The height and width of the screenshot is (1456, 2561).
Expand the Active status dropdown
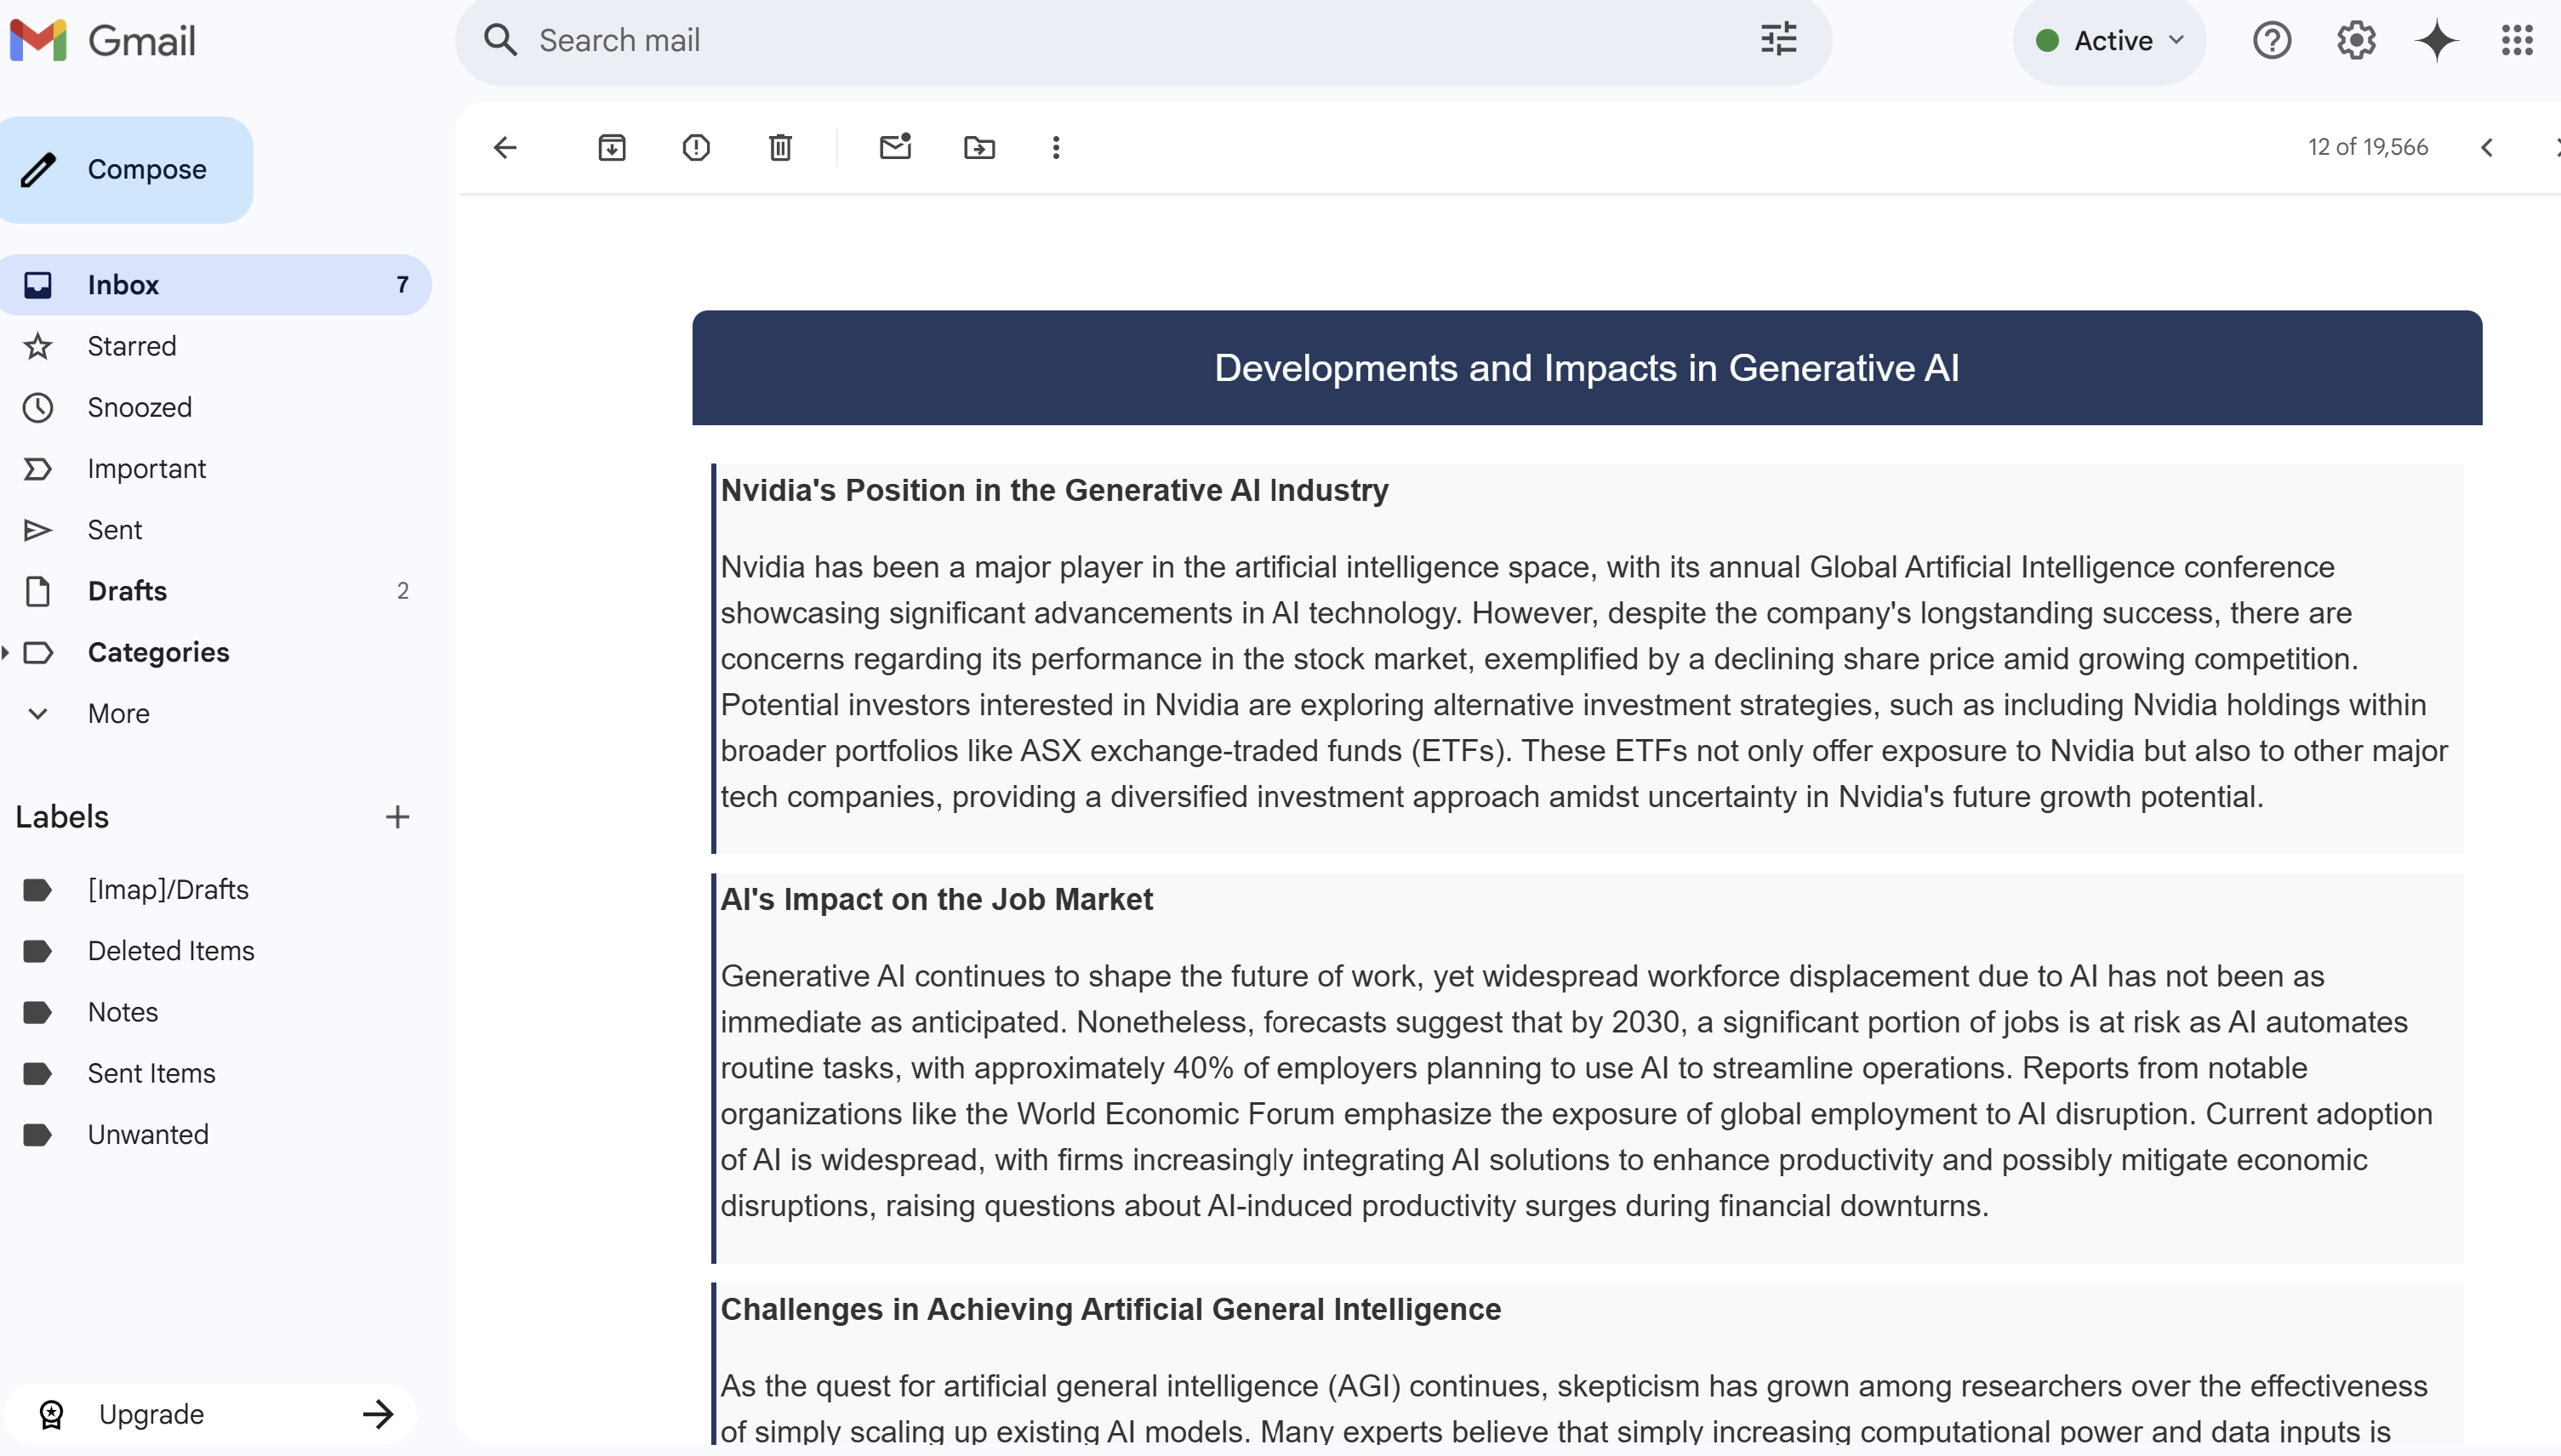click(x=2111, y=41)
